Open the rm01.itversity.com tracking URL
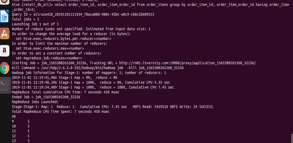Viewport: 293px width, 143px height. 187,63
